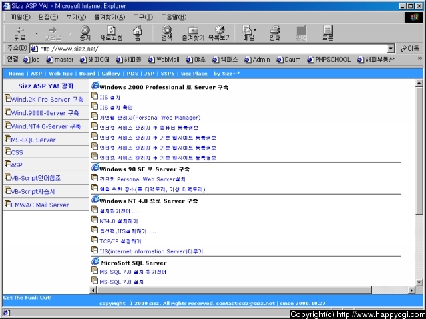The image size is (426, 319).
Task: Open the 메일 mail toolbar button
Action: tap(248, 33)
